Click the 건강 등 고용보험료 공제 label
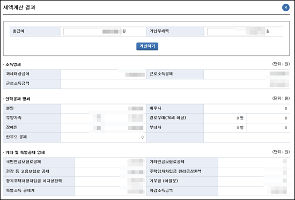The width and height of the screenshot is (295, 200). [x=28, y=172]
